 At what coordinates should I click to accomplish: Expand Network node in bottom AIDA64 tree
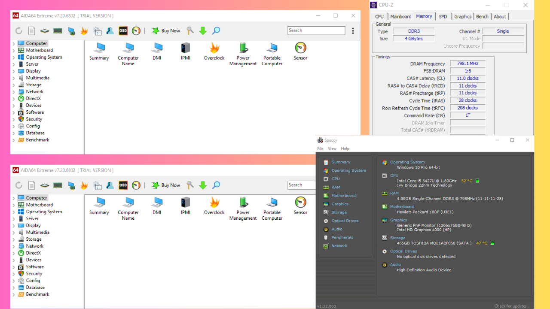coord(14,246)
